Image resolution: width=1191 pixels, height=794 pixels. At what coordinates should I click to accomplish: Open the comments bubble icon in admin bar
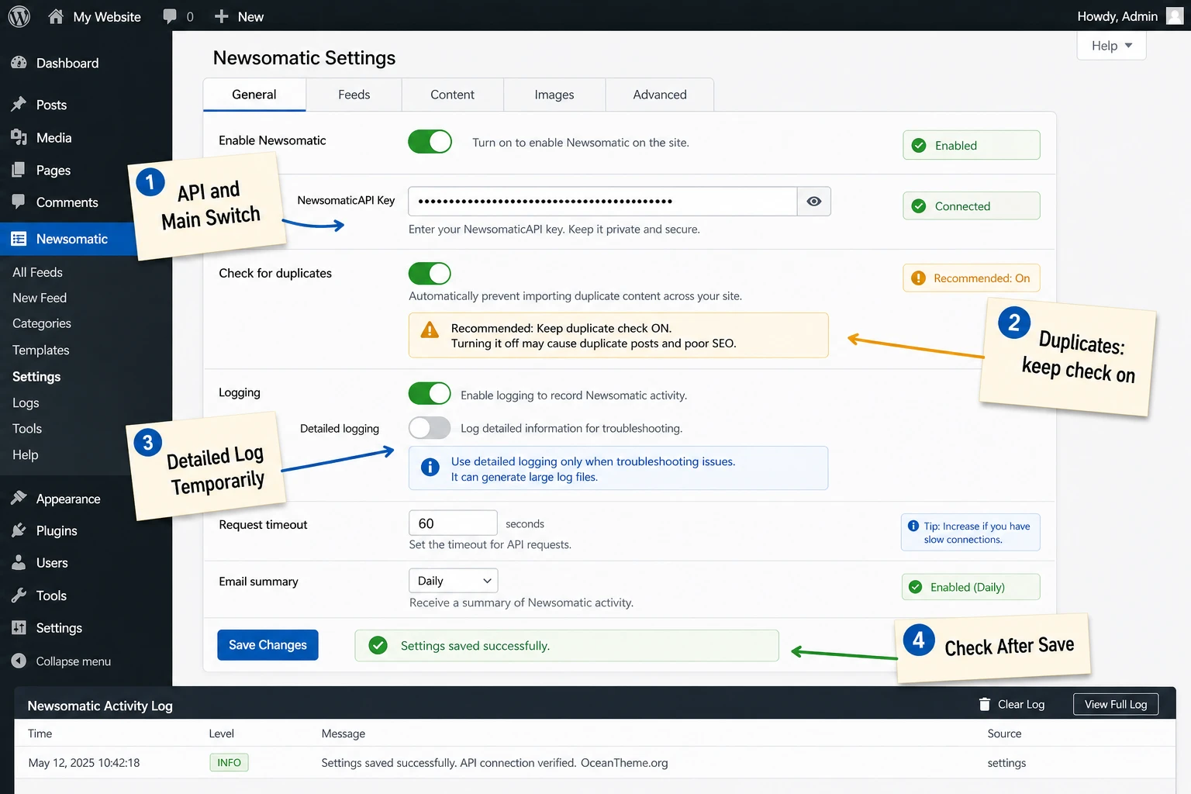[170, 16]
